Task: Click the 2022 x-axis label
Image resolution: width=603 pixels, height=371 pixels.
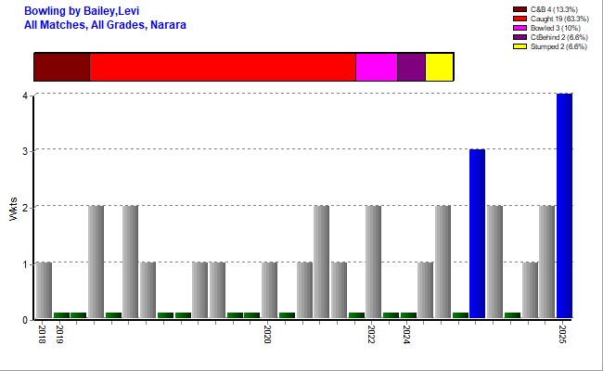Action: pyautogui.click(x=372, y=334)
